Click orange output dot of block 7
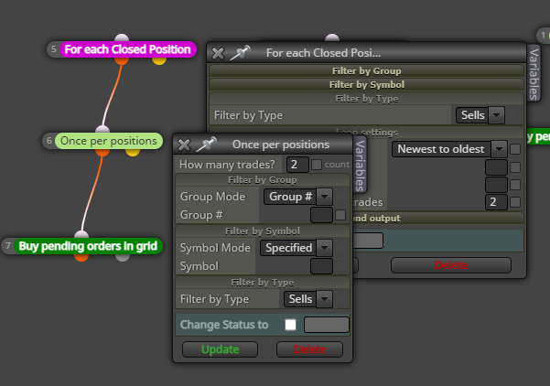 click(81, 257)
